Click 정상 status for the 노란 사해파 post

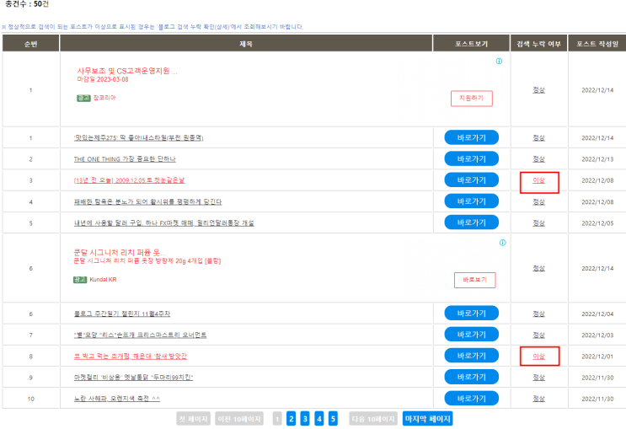tap(538, 399)
